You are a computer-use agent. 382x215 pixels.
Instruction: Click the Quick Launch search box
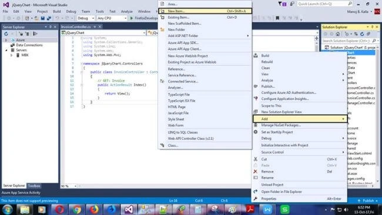[325, 4]
